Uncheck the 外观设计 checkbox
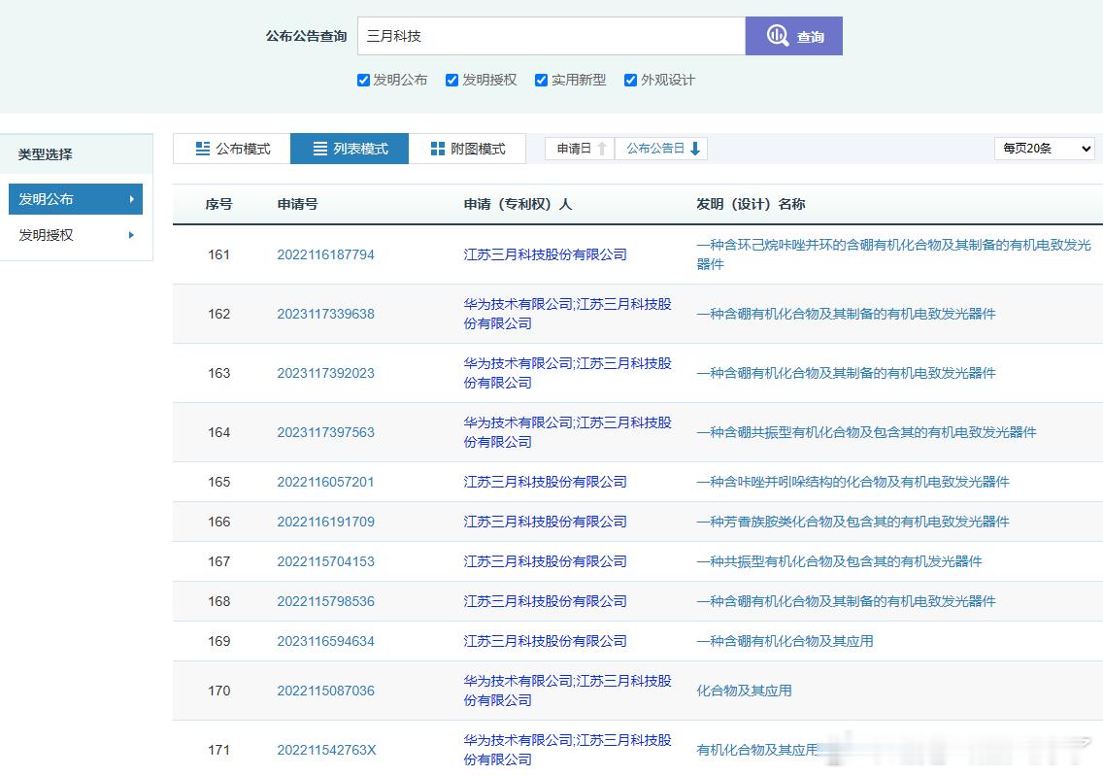The width and height of the screenshot is (1103, 776). coord(630,81)
